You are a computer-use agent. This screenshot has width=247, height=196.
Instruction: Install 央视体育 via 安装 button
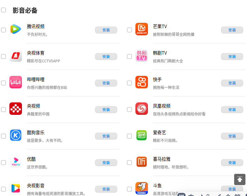click(x=106, y=56)
